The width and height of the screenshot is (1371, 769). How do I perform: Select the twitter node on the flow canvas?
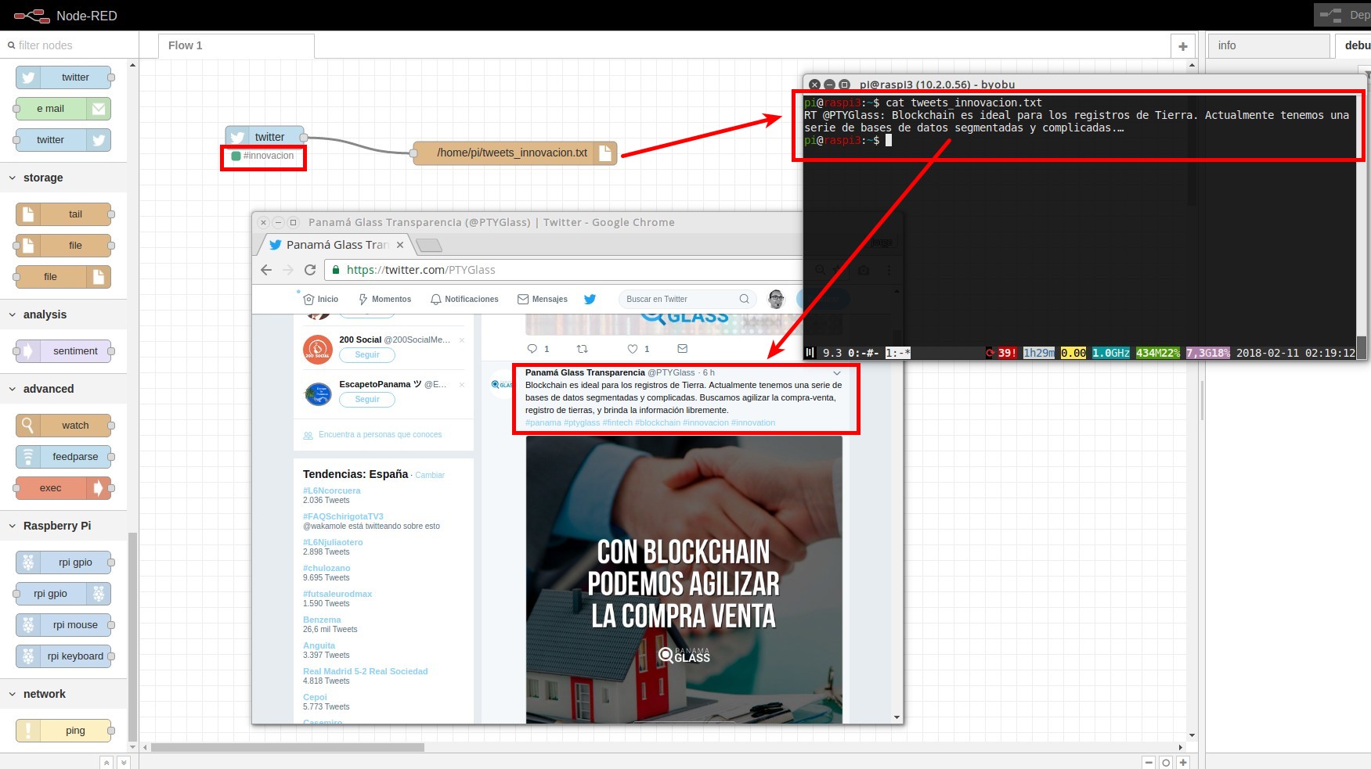pyautogui.click(x=265, y=137)
